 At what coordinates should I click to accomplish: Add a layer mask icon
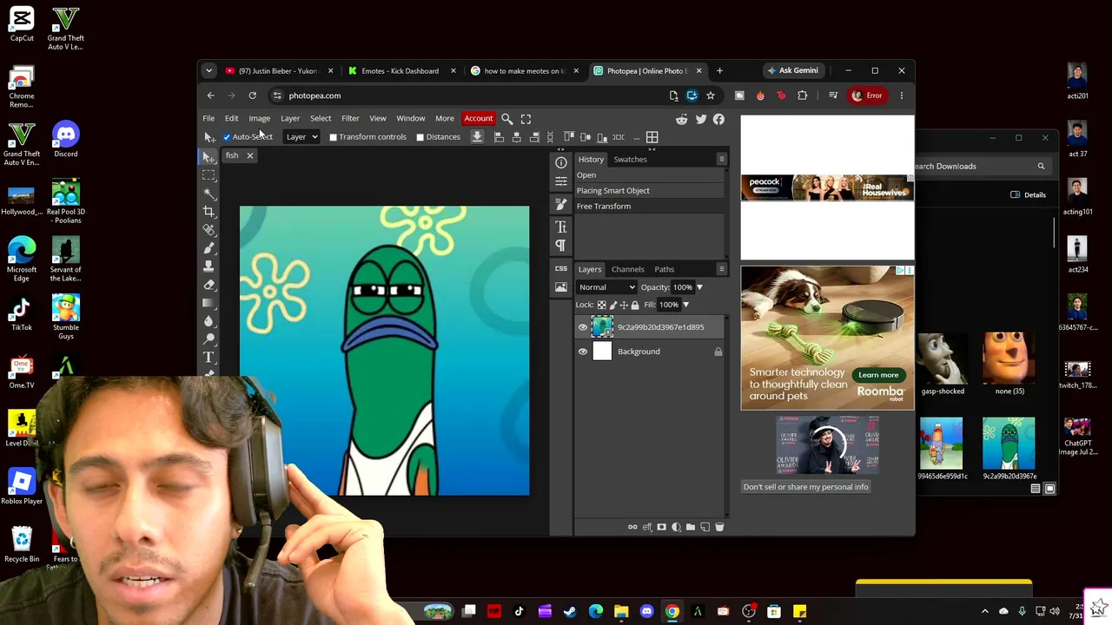pyautogui.click(x=662, y=527)
